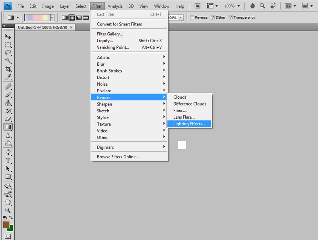Open the Arrange Documents dropdown
The width and height of the screenshot is (318, 240).
tap(295, 6)
